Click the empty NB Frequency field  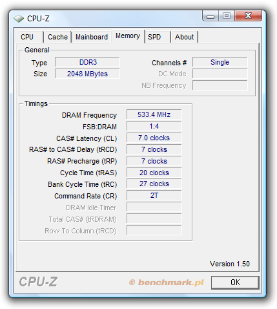(x=220, y=85)
